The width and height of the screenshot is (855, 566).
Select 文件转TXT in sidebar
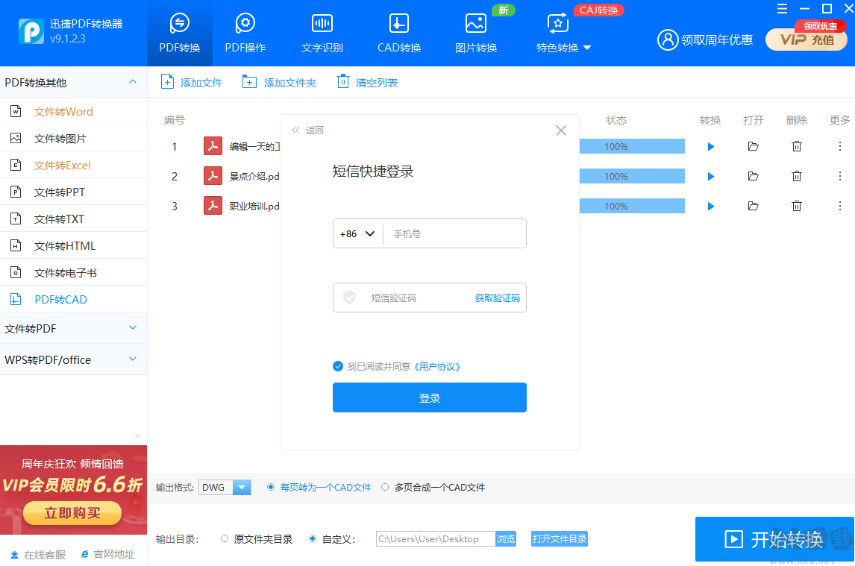[73, 218]
